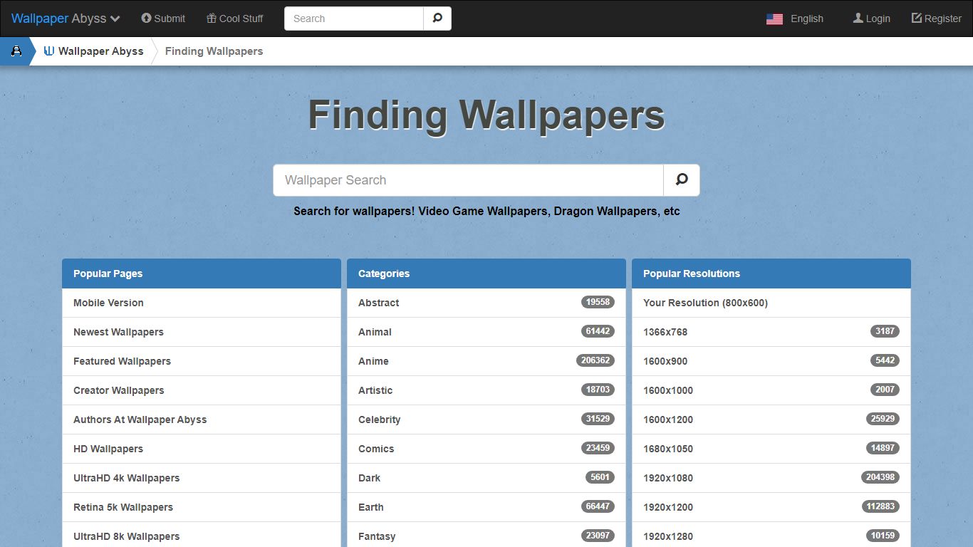Select the Artistic category

point(486,390)
